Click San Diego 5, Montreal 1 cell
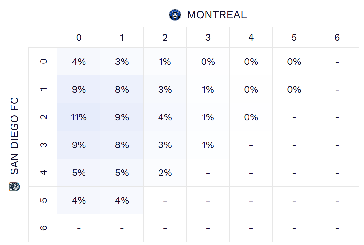This screenshot has width=364, height=245. point(122,200)
